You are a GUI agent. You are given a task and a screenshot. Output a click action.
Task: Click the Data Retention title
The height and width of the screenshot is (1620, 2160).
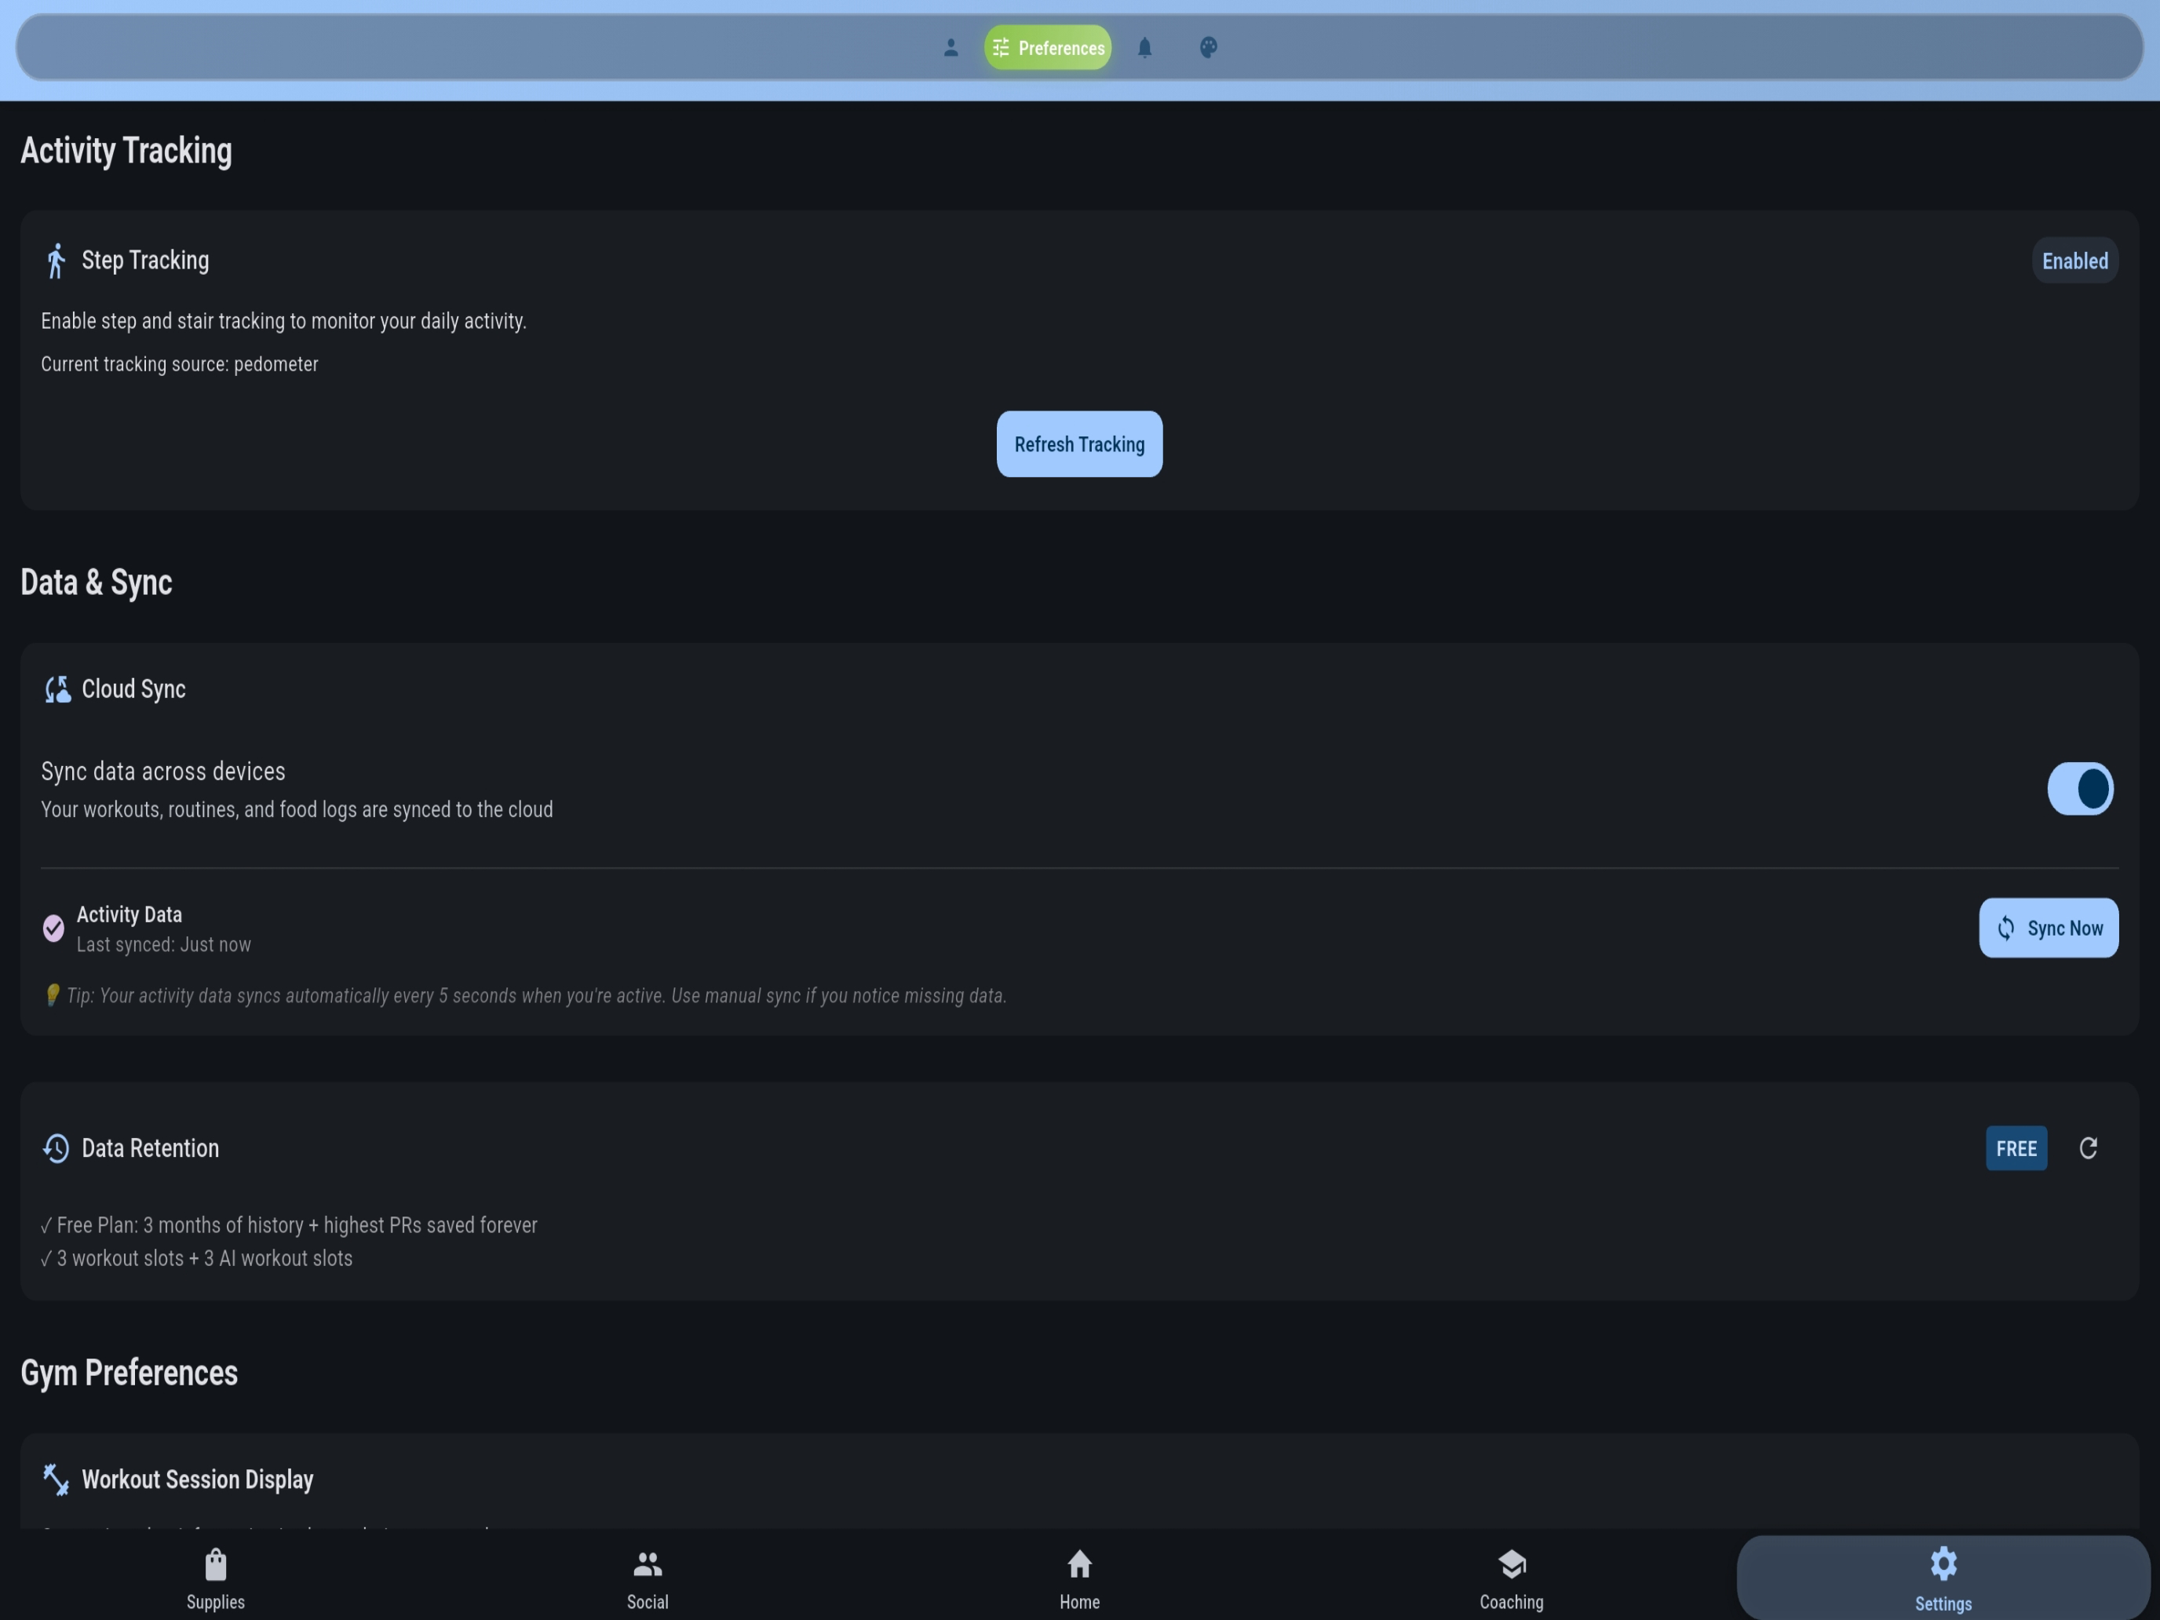pos(151,1148)
